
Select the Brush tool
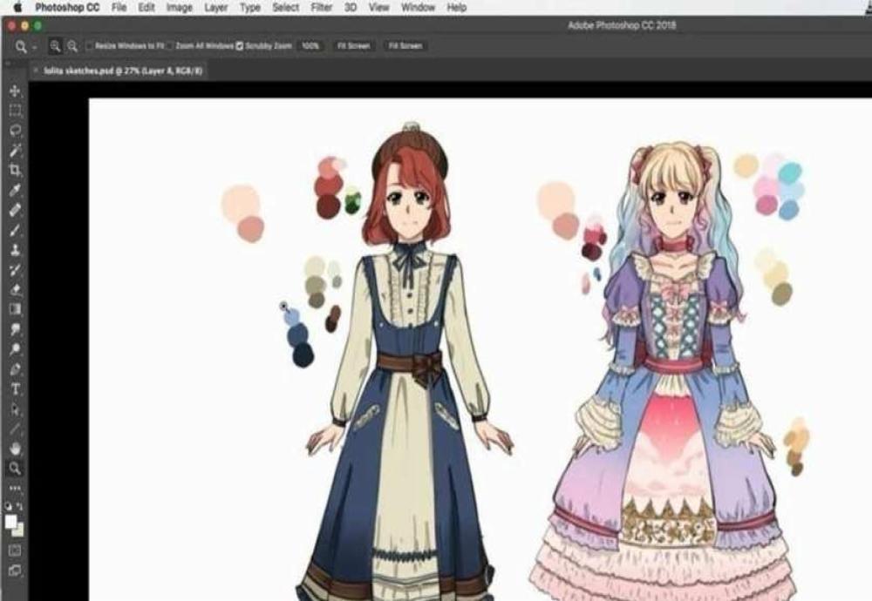(x=15, y=230)
